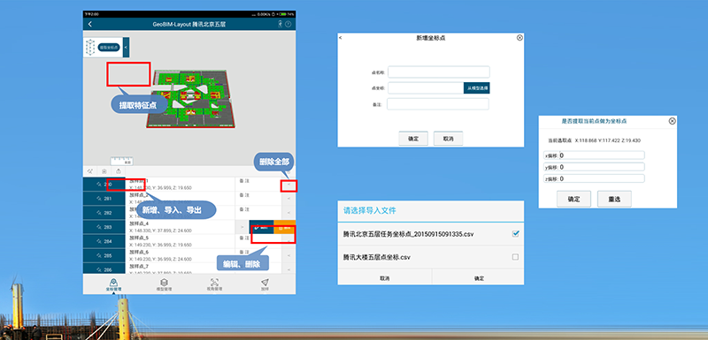Tap the back arrow in GeoBIM-Layout header
708x340 pixels.
[x=90, y=25]
